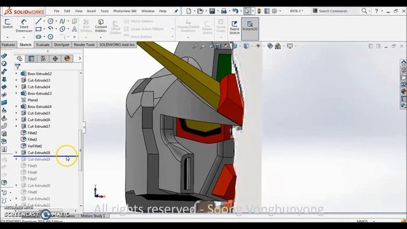Image resolution: width=407 pixels, height=229 pixels.
Task: Switch to the Render Tools tab
Action: pyautogui.click(x=85, y=45)
